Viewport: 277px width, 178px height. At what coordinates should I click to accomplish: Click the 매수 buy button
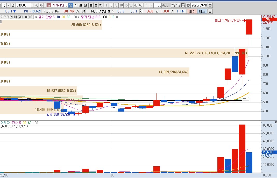192,11
